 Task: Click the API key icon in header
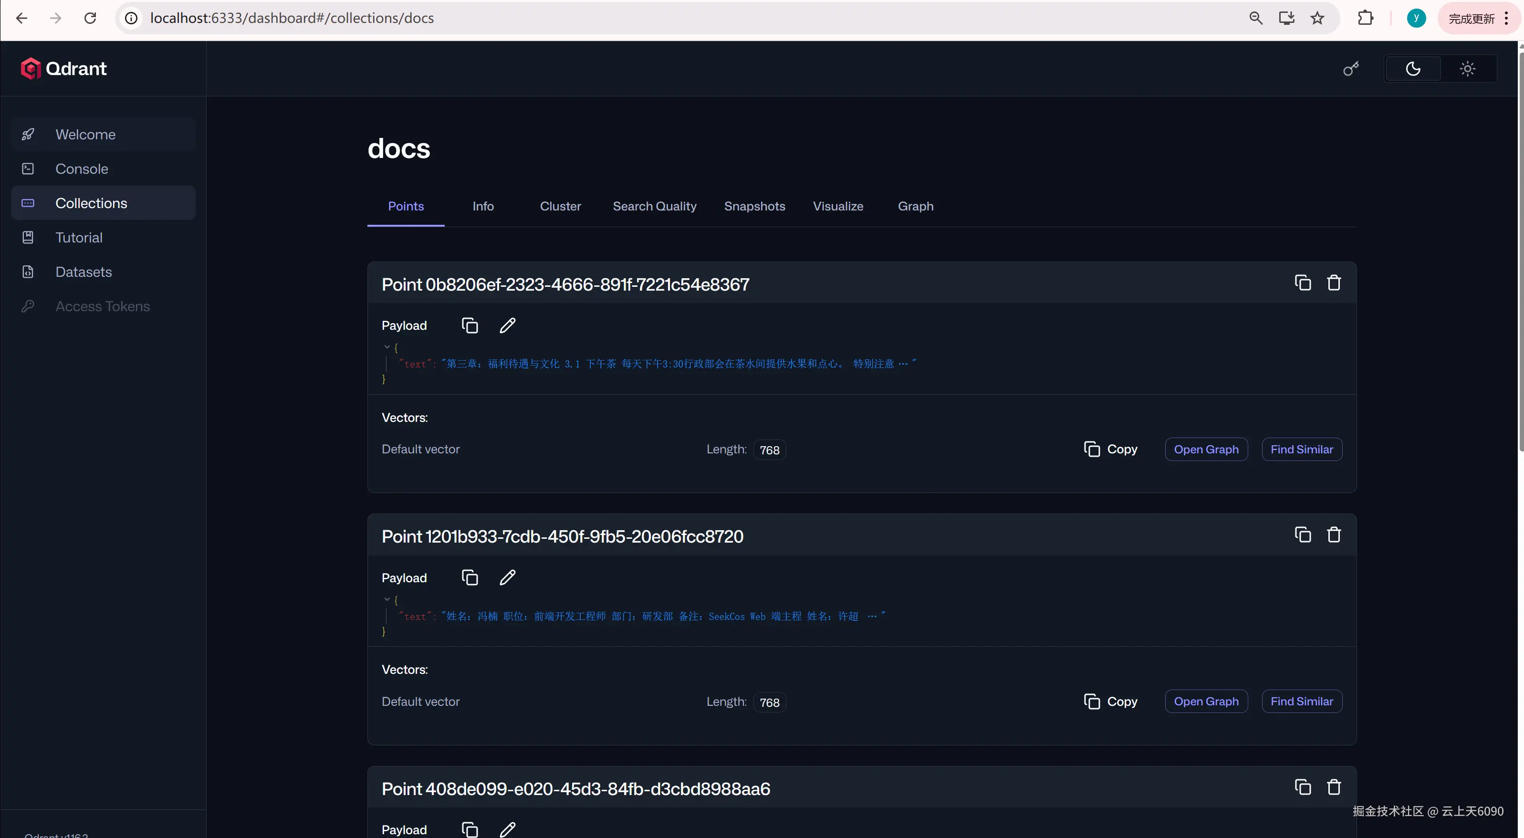pyautogui.click(x=1351, y=69)
